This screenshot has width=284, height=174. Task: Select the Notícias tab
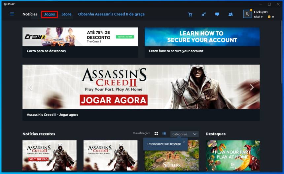coord(30,14)
